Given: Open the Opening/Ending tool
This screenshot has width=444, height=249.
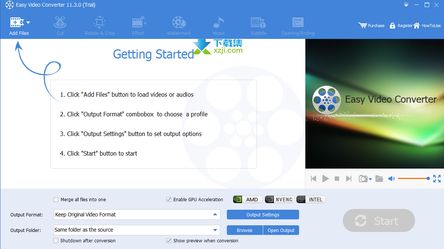Looking at the screenshot, I should pos(298,26).
